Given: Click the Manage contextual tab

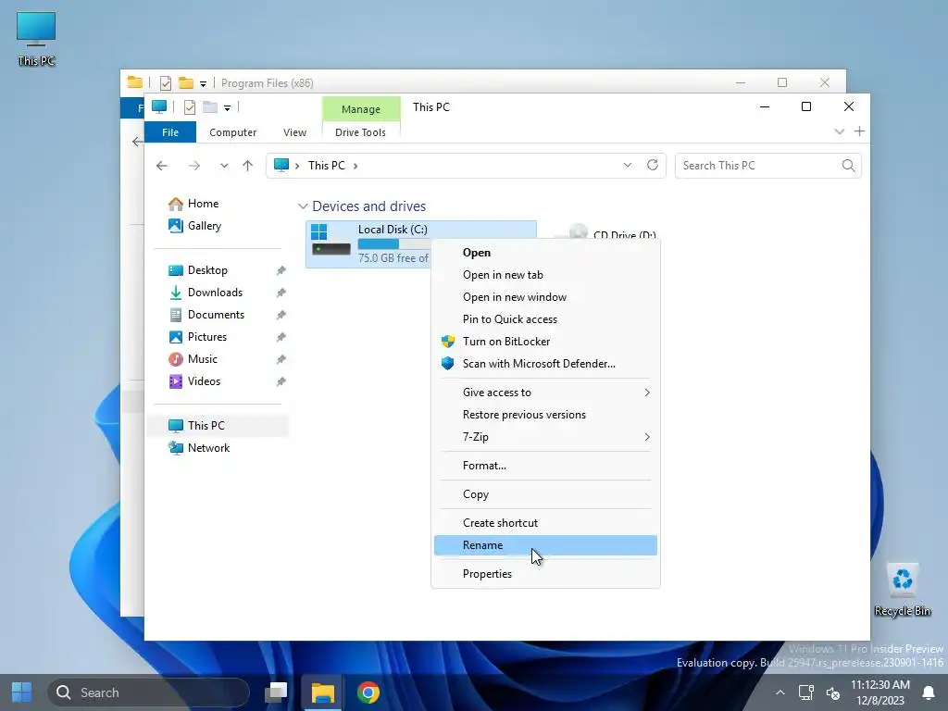Looking at the screenshot, I should point(361,109).
